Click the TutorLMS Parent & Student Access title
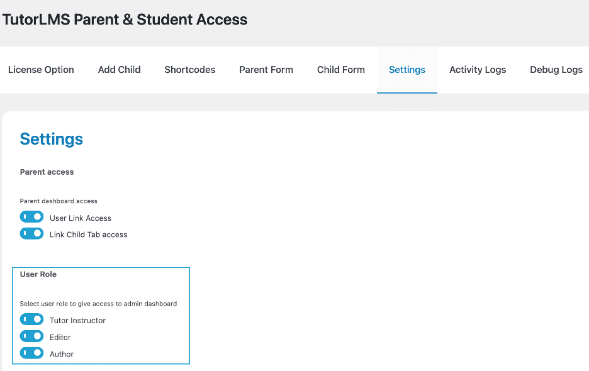Viewport: 589px width, 371px height. tap(125, 19)
